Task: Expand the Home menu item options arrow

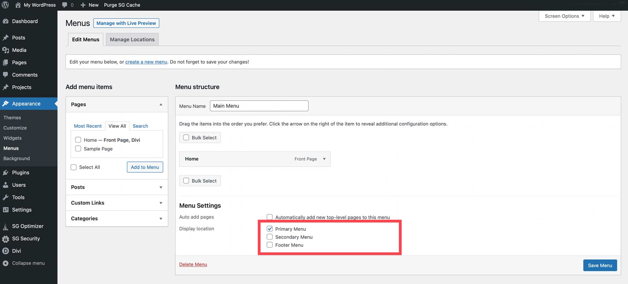Action: (324, 159)
